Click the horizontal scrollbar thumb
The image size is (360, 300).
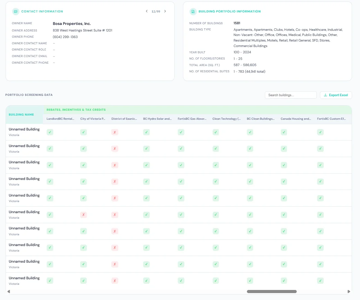271,291
